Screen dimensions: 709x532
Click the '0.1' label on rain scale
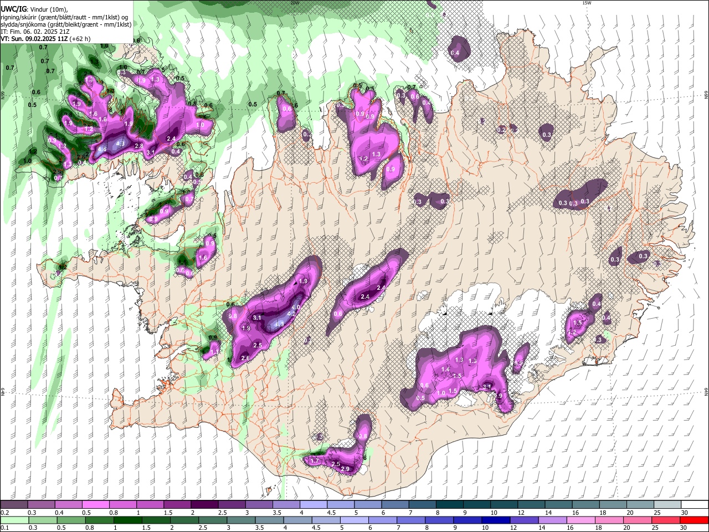click(x=5, y=528)
